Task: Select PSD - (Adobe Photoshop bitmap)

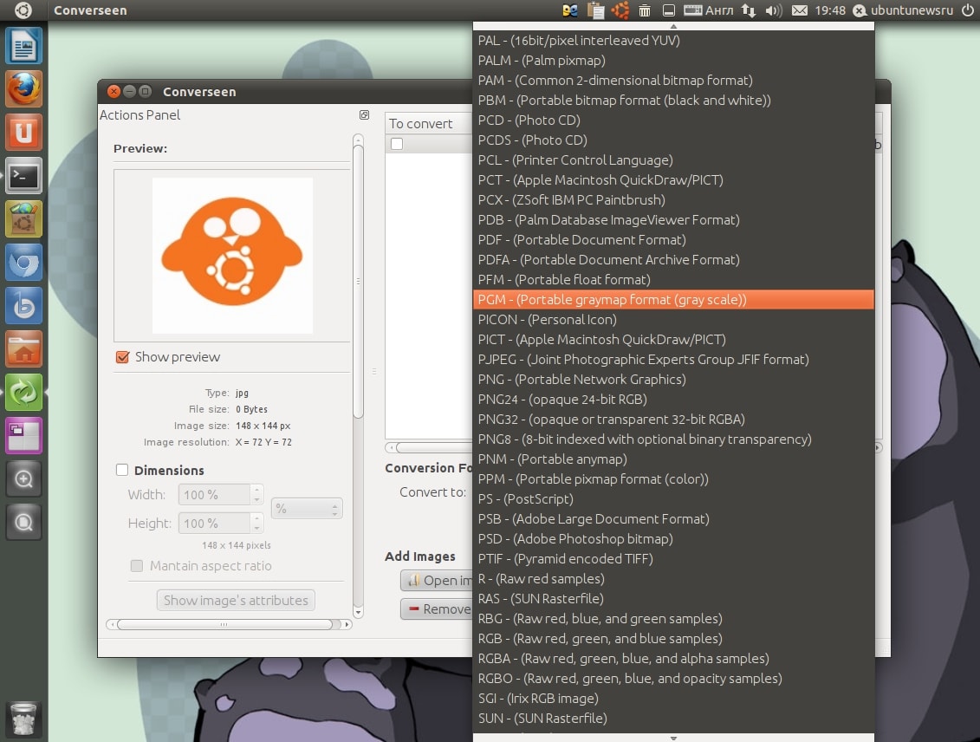Action: coord(673,539)
